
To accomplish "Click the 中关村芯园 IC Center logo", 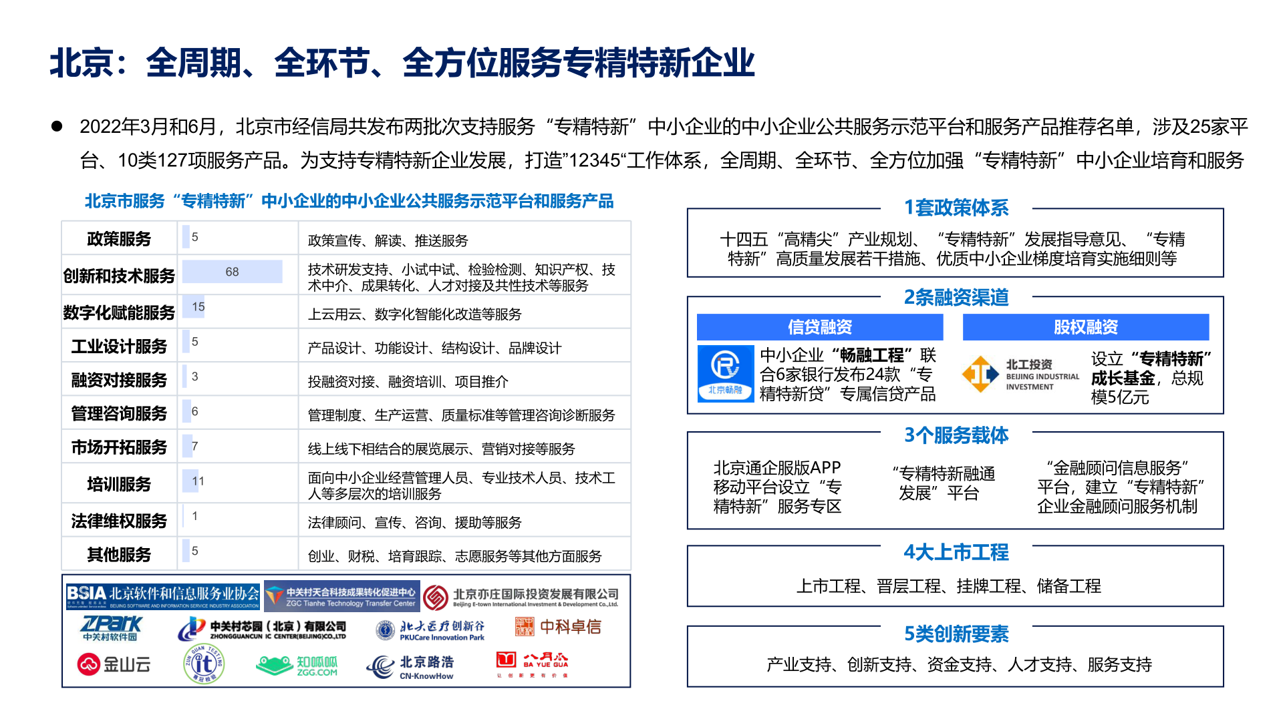I will [263, 629].
